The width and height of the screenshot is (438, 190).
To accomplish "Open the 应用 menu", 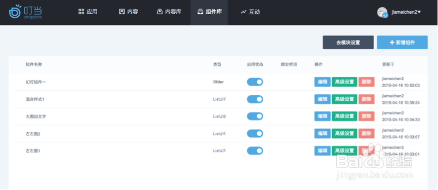I will (x=88, y=12).
